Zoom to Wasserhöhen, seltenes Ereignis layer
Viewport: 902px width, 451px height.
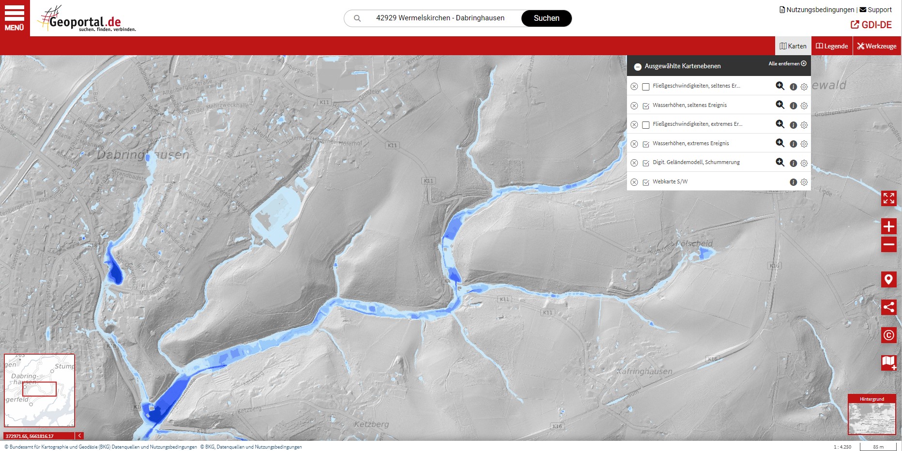click(x=780, y=105)
